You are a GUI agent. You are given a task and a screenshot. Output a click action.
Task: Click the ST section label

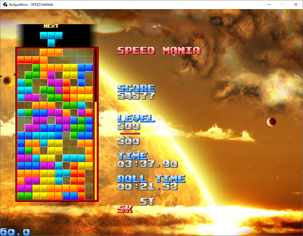click(147, 202)
